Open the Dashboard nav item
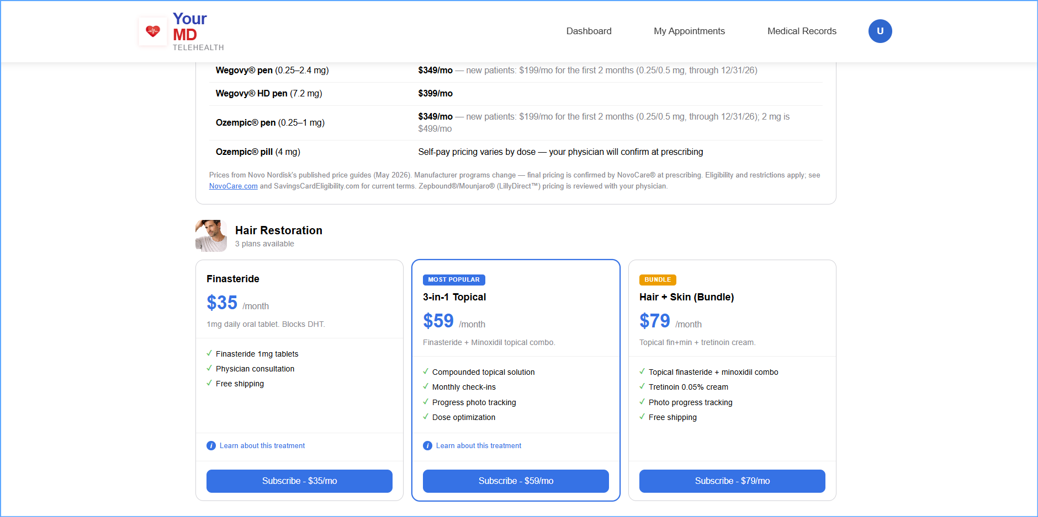 point(589,31)
